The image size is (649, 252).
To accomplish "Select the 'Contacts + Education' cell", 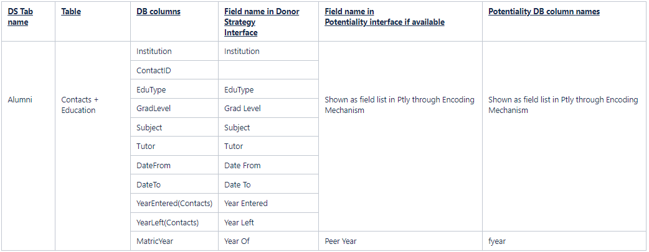I will point(80,105).
